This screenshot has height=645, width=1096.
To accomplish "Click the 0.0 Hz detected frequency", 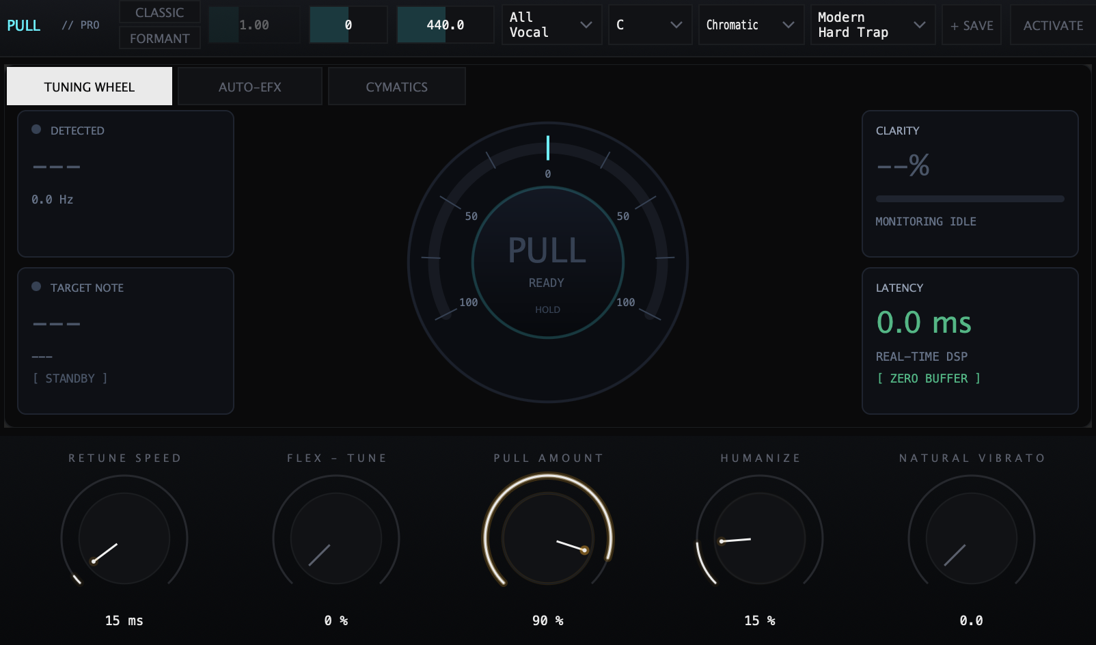I will pyautogui.click(x=53, y=200).
